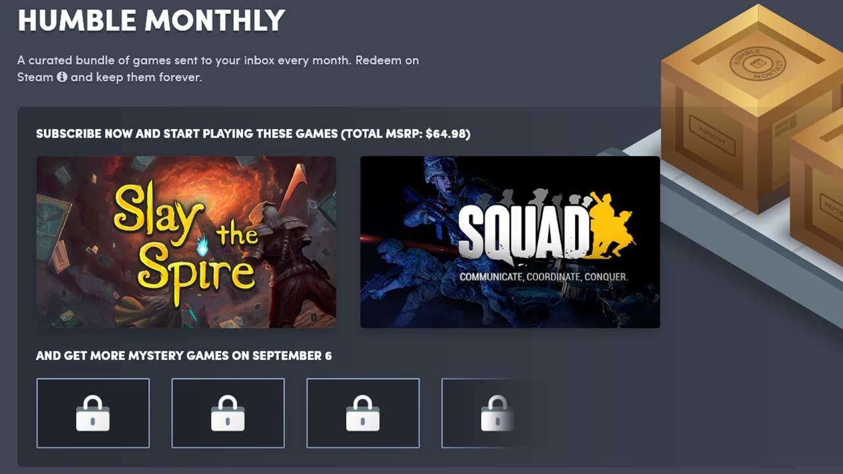The width and height of the screenshot is (843, 474).
Task: Click the yellow soldier silhouettes in Squad logo
Action: click(x=611, y=226)
